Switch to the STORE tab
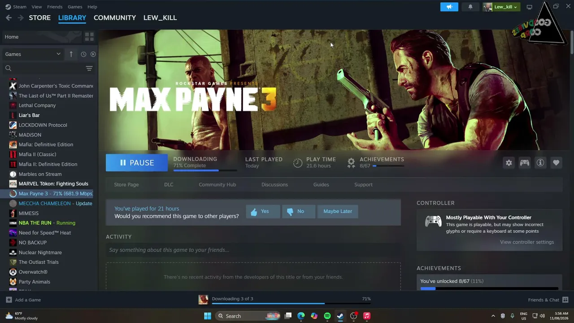The width and height of the screenshot is (574, 323). (40, 17)
